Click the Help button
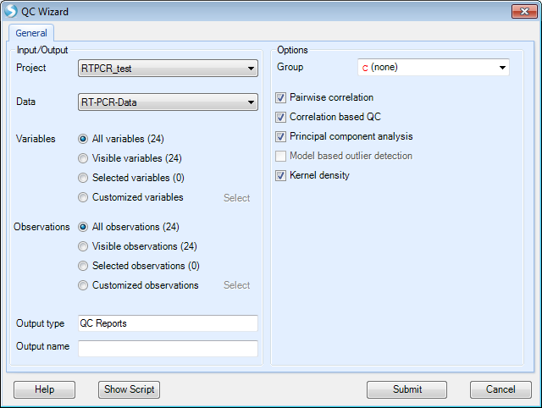542x408 pixels. click(x=44, y=389)
